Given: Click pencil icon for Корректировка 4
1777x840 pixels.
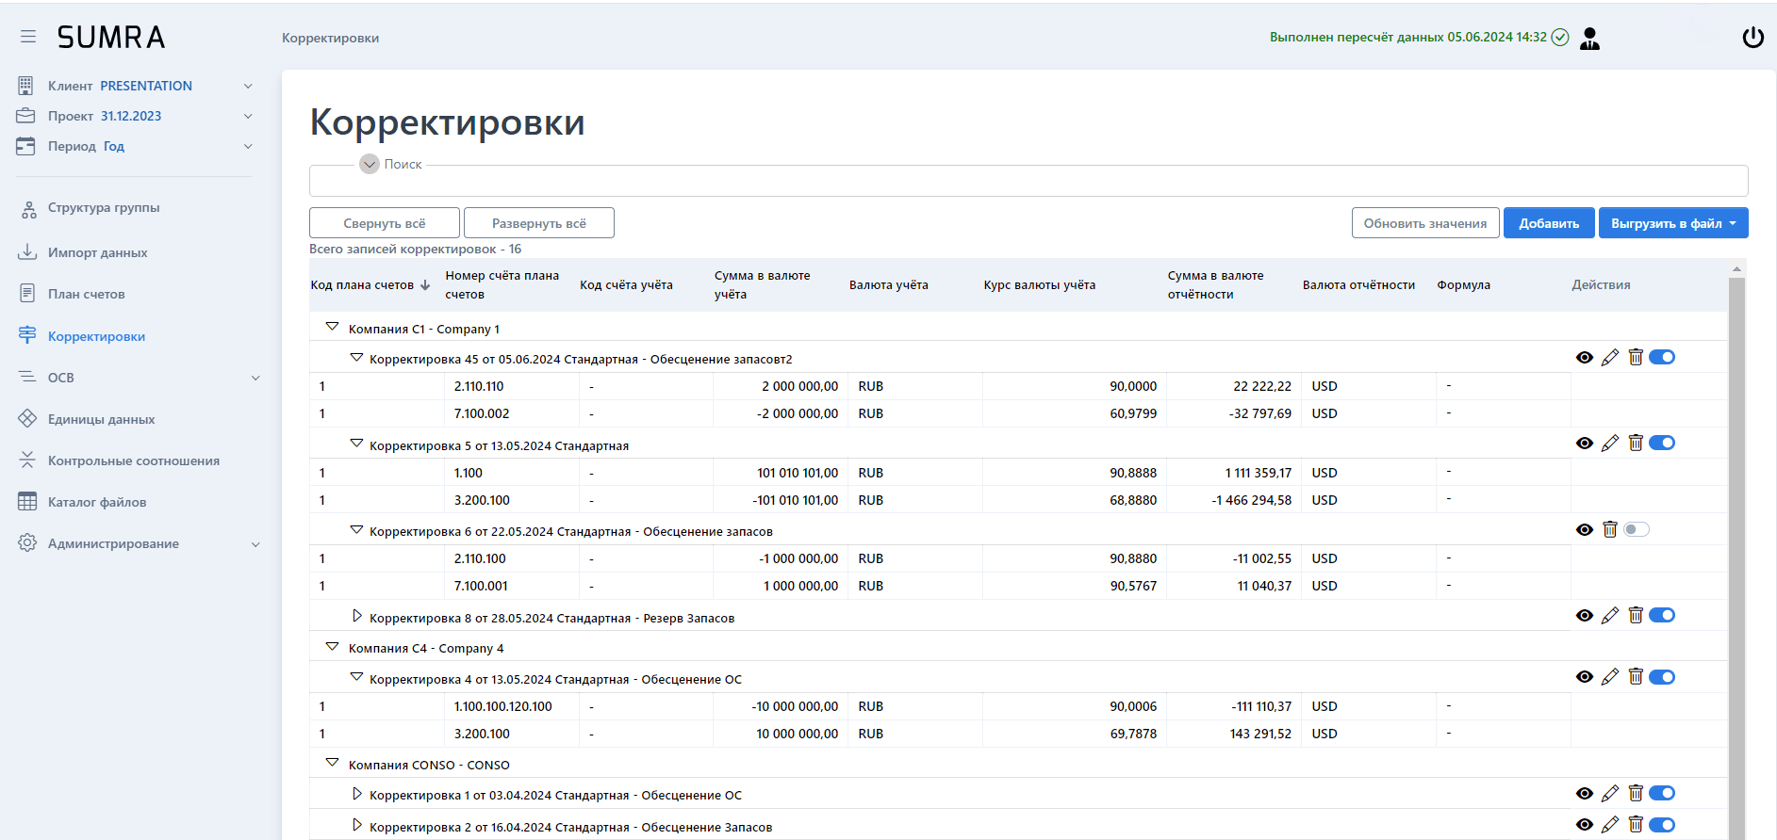Looking at the screenshot, I should [x=1610, y=677].
